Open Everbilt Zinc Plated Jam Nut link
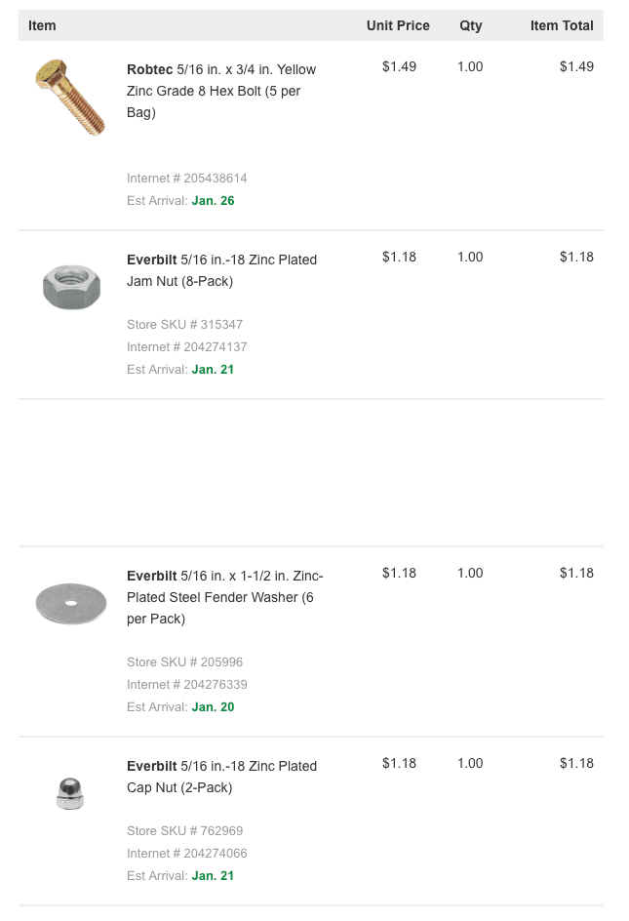This screenshot has width=629, height=921. pyautogui.click(x=222, y=270)
